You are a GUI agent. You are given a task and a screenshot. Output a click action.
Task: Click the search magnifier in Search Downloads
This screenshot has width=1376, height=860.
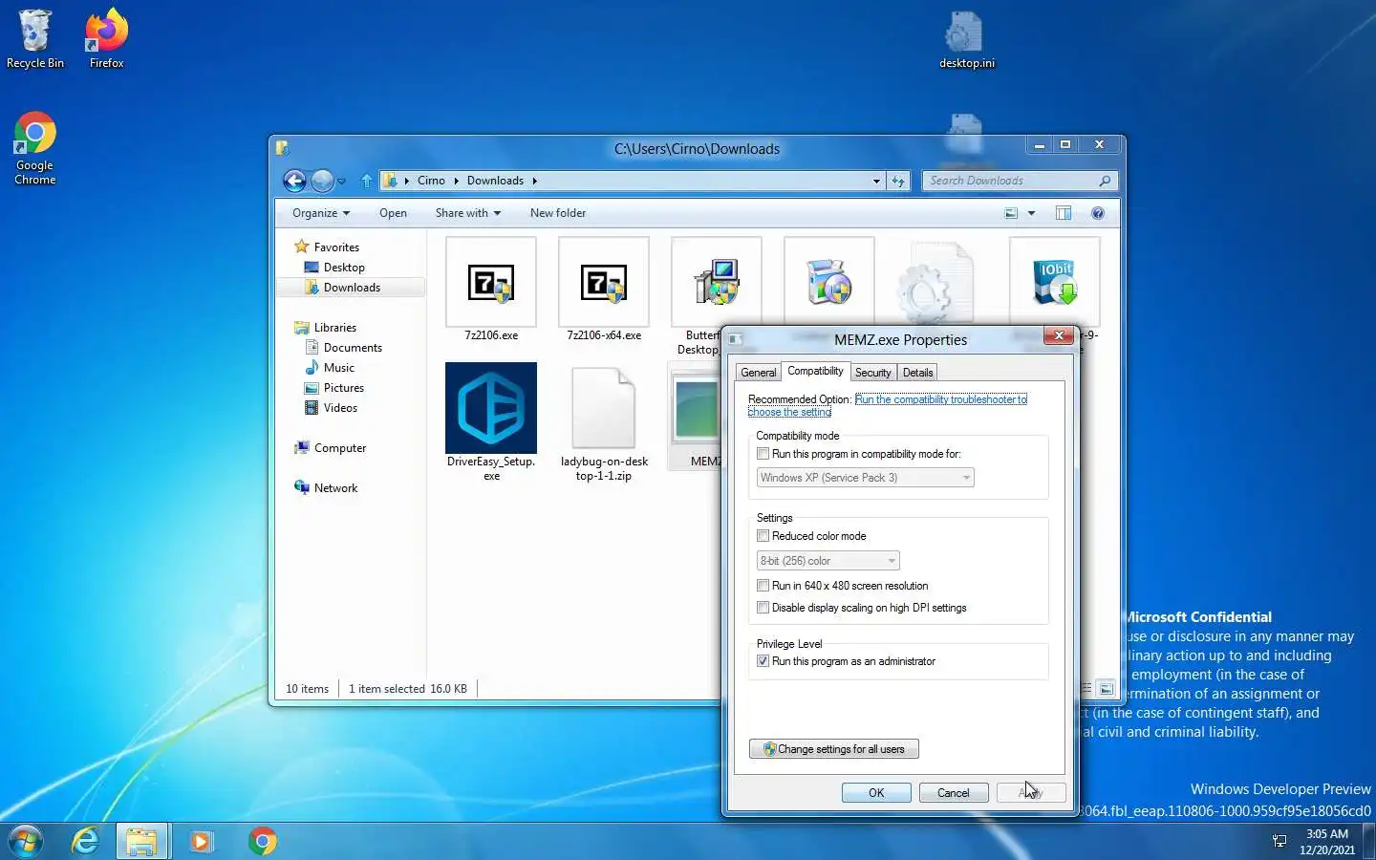coord(1105,181)
